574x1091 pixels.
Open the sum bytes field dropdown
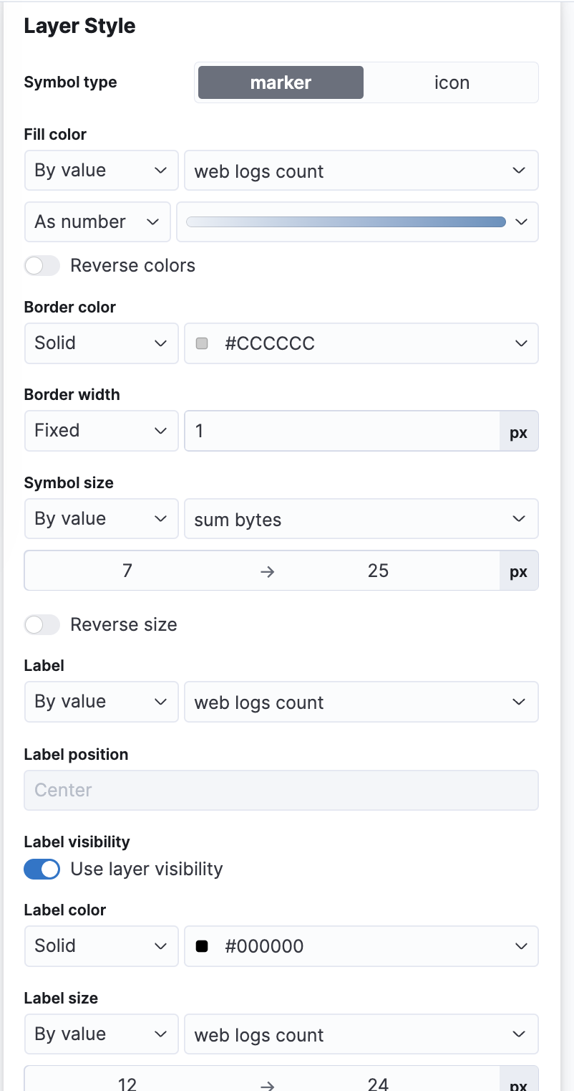pyautogui.click(x=361, y=519)
